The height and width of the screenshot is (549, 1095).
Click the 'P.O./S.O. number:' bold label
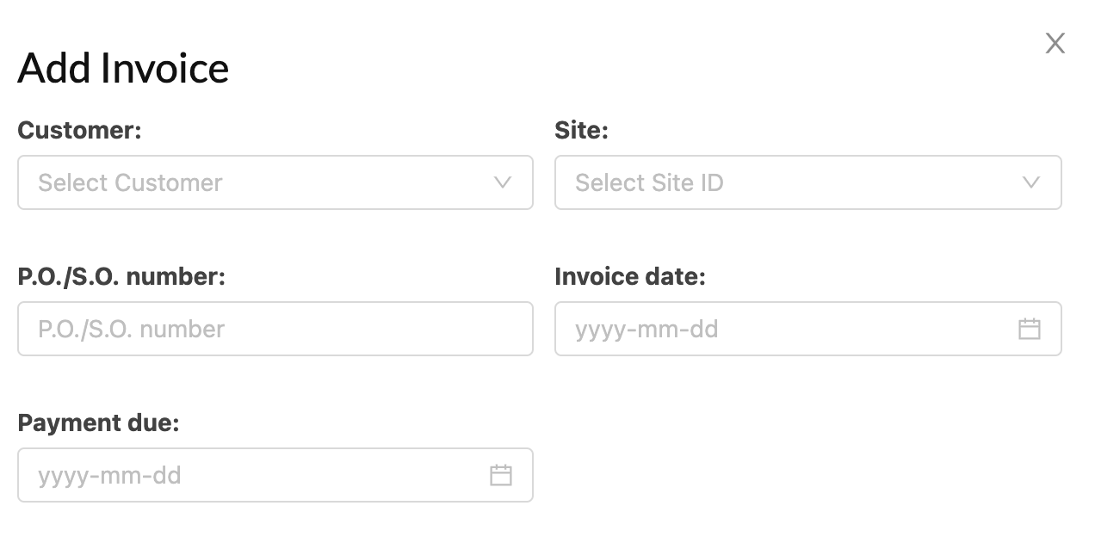pyautogui.click(x=121, y=277)
